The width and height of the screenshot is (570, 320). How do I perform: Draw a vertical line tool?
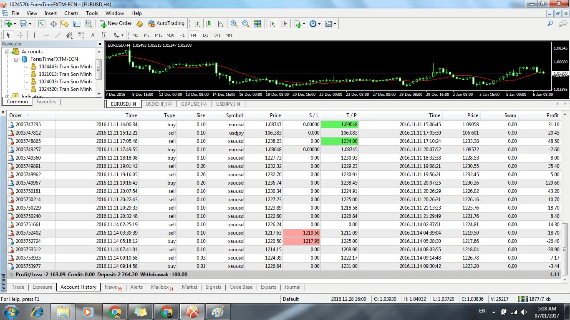pos(34,35)
